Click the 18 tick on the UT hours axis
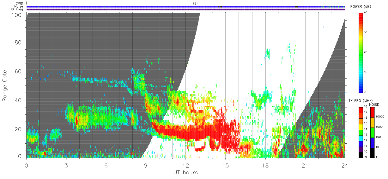Image resolution: width=388 pixels, height=179 pixels. click(x=265, y=165)
